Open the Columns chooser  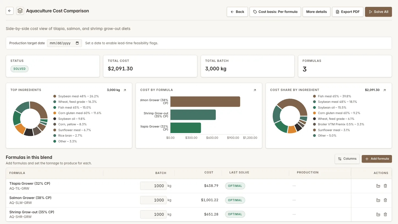click(x=347, y=159)
